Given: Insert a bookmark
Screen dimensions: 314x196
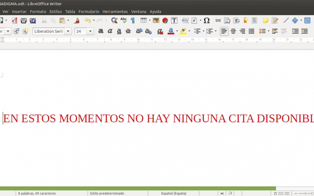Looking at the screenshot, I should [245, 20].
